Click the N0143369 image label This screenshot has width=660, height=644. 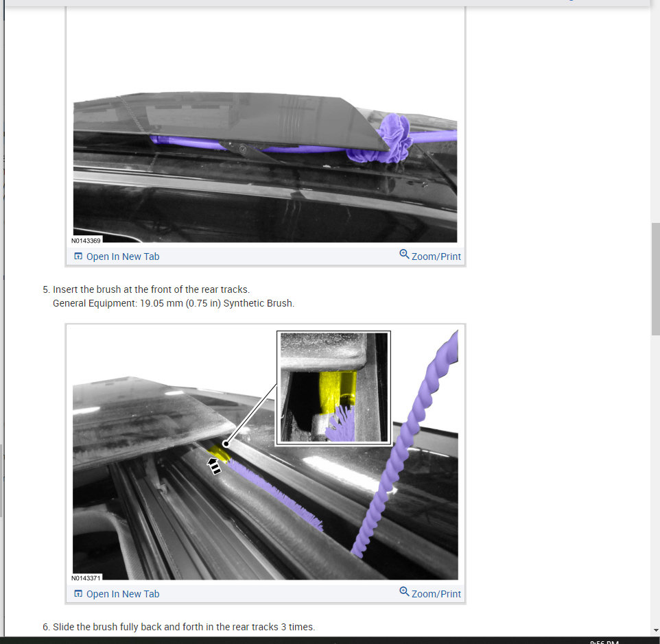(x=86, y=241)
